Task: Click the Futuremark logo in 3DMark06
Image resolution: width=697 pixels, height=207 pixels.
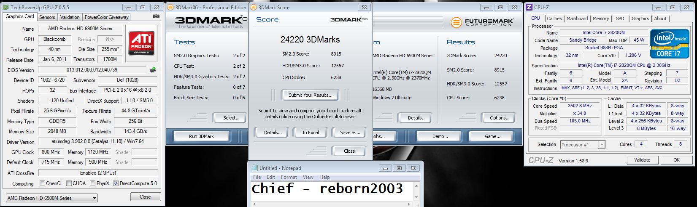Action: pos(482,22)
